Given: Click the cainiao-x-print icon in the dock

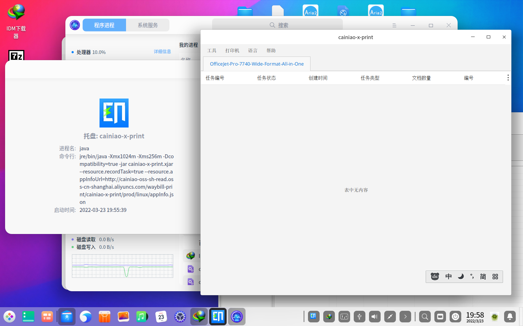Looking at the screenshot, I should pyautogui.click(x=218, y=317).
